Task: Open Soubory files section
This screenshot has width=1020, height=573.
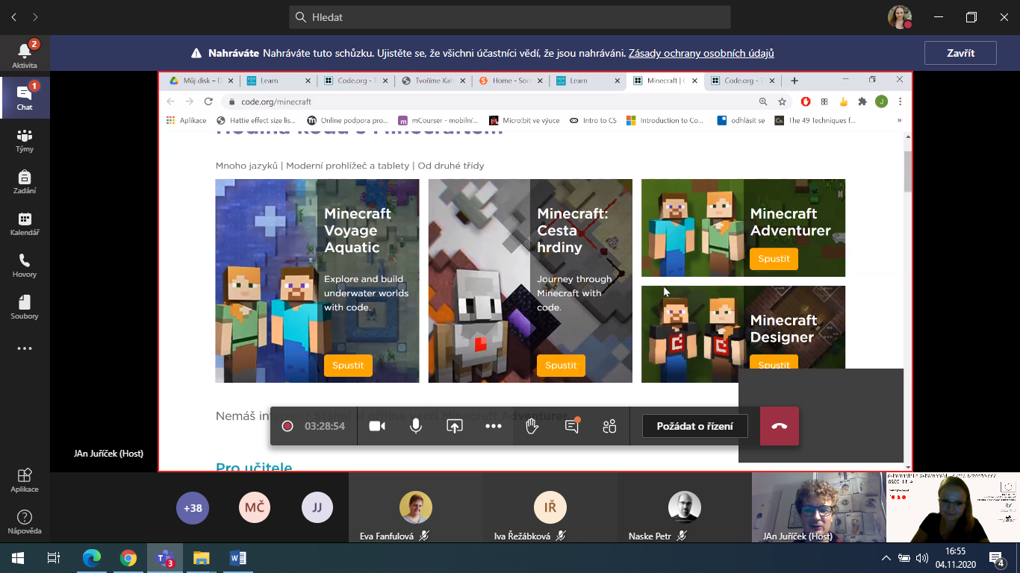Action: click(25, 307)
